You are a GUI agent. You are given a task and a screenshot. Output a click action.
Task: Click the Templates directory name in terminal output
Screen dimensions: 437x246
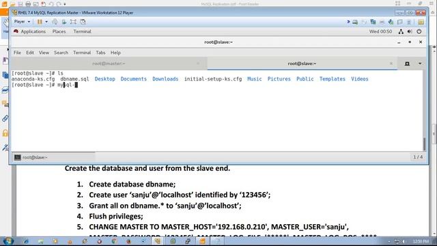333,79
